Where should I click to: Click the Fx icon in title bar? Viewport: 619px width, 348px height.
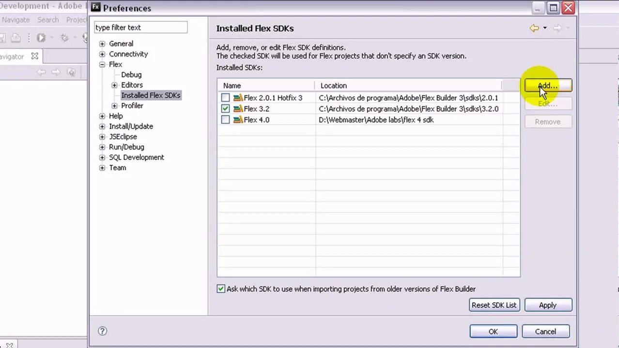tap(96, 7)
